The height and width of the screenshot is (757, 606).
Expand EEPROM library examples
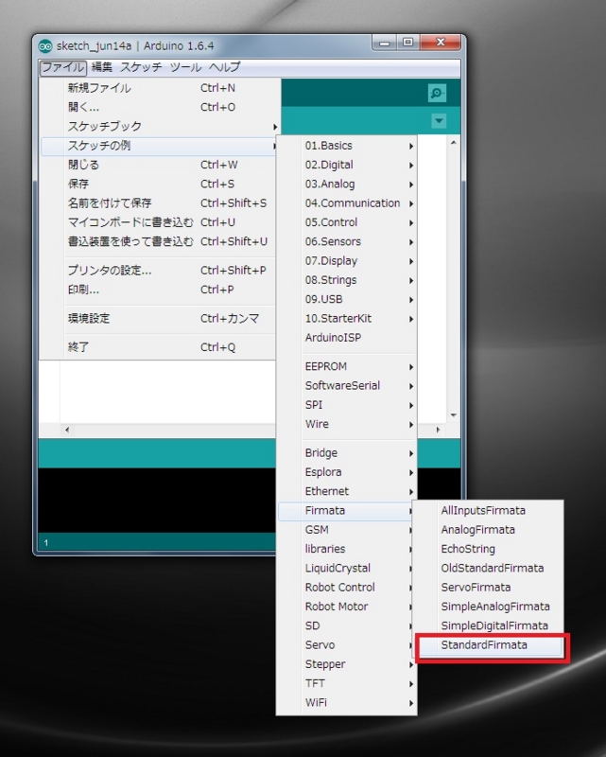[x=346, y=366]
